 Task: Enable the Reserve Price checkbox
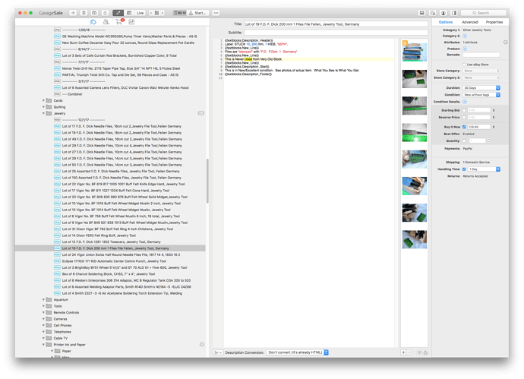click(x=464, y=117)
